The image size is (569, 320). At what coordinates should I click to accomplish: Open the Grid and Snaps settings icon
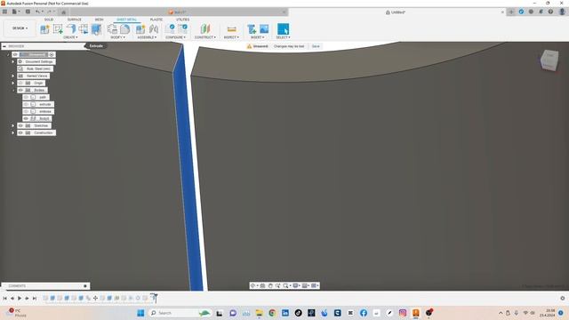click(x=306, y=286)
